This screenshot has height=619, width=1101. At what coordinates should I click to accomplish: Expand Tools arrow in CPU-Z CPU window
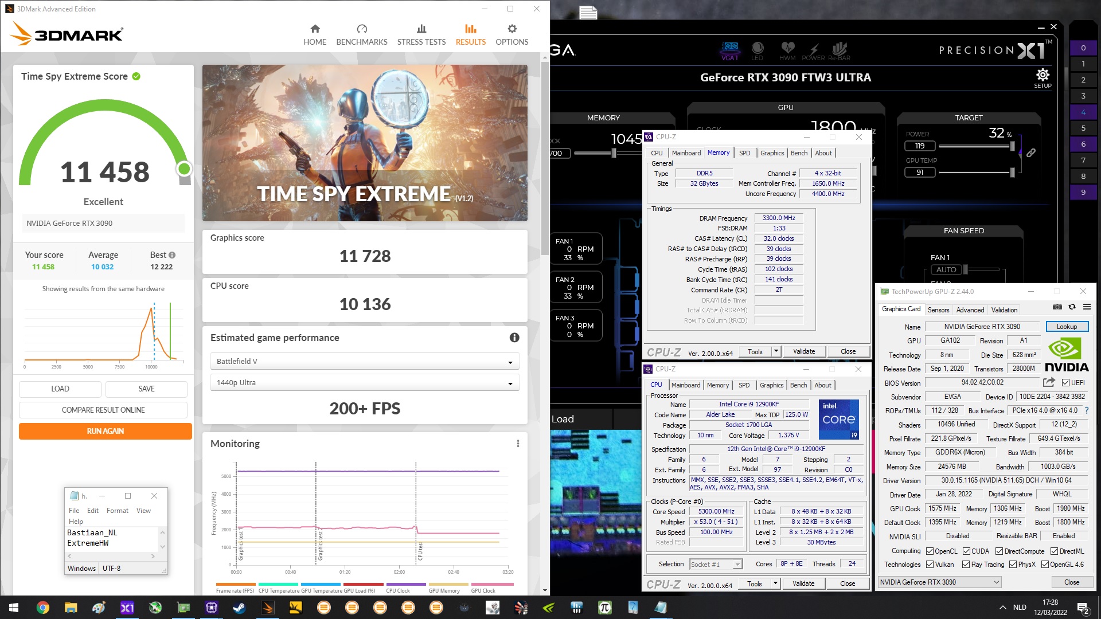[775, 583]
